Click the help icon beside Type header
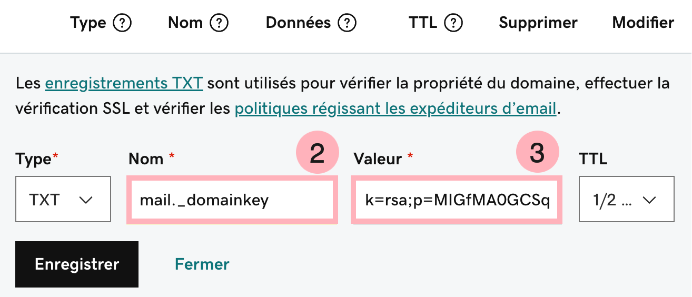 (122, 23)
